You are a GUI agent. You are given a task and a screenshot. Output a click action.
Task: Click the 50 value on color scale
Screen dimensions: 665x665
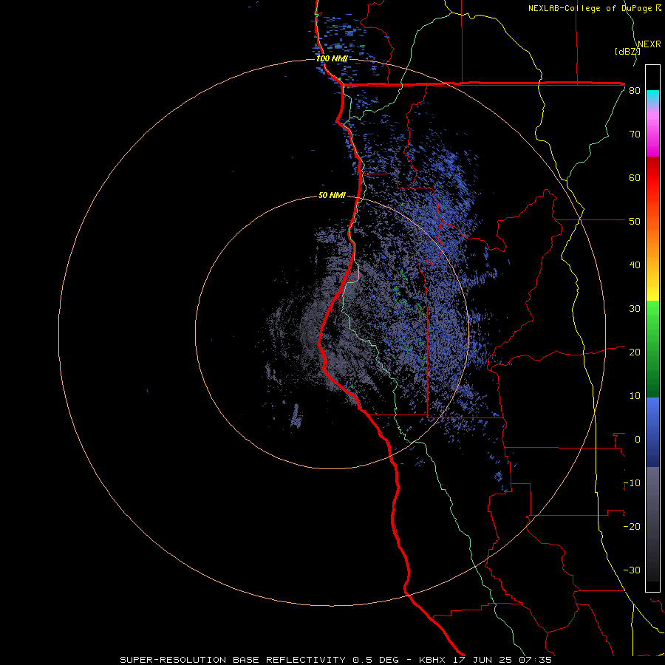(635, 222)
